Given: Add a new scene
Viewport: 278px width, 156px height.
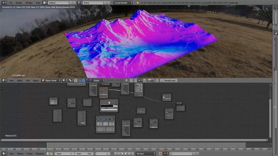Looking at the screenshot, I should point(105,3).
